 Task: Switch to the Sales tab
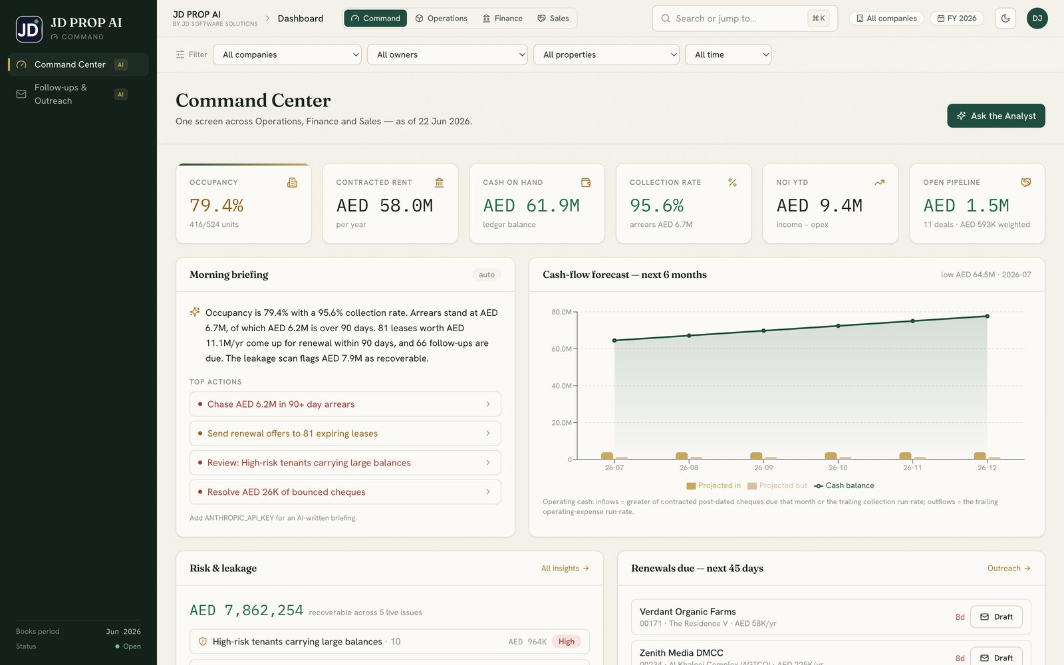(x=553, y=19)
